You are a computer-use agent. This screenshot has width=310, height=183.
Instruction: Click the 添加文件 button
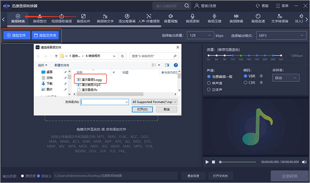17,35
